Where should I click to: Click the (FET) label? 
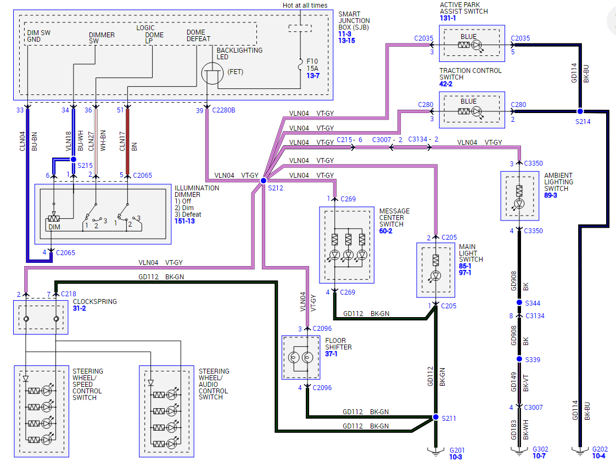point(236,72)
